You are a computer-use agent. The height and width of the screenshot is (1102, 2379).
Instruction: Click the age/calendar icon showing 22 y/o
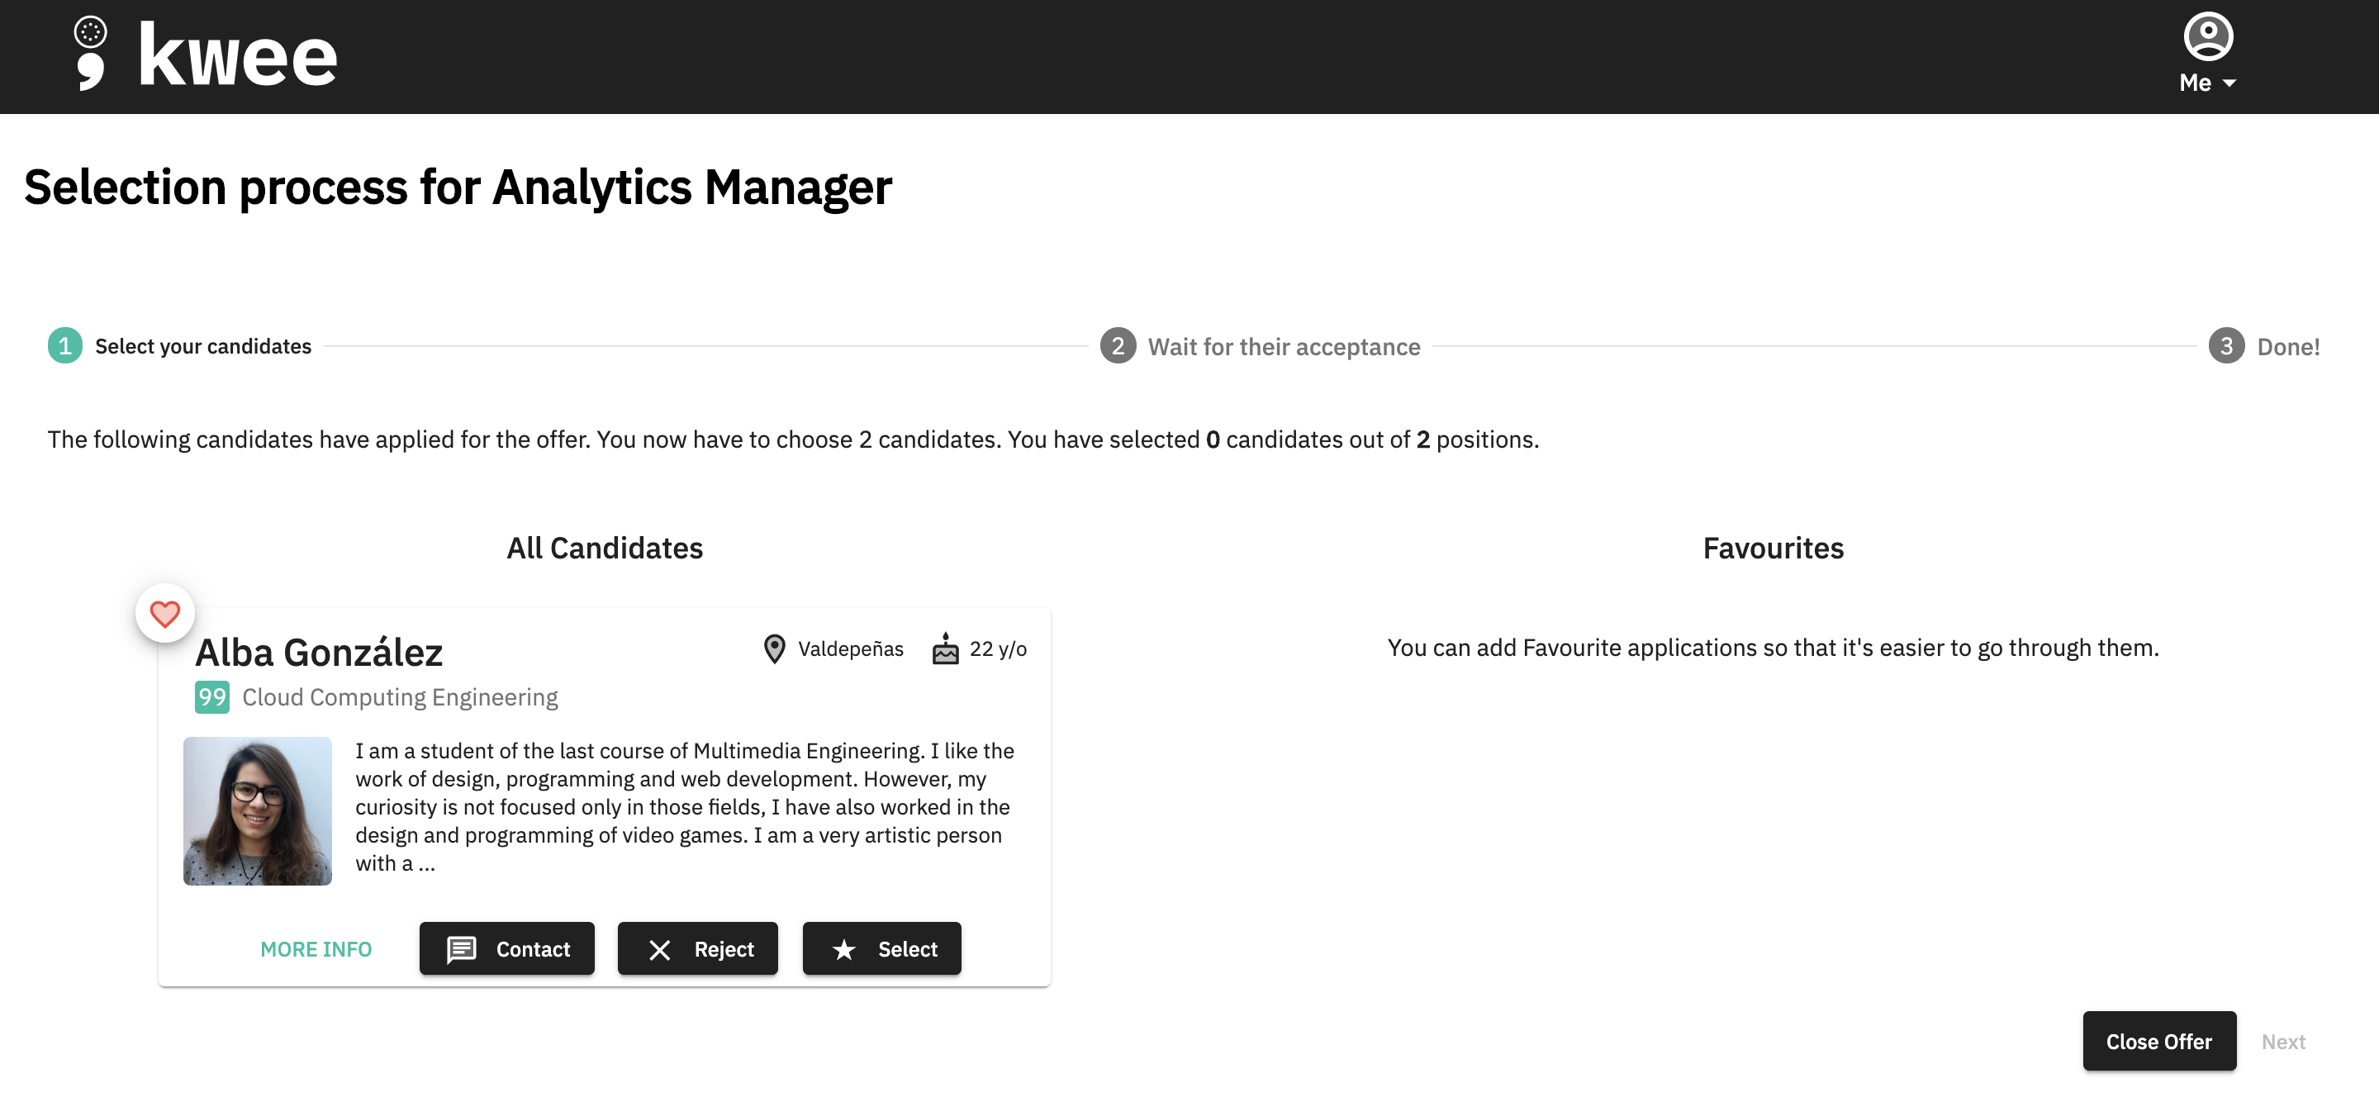click(x=943, y=648)
